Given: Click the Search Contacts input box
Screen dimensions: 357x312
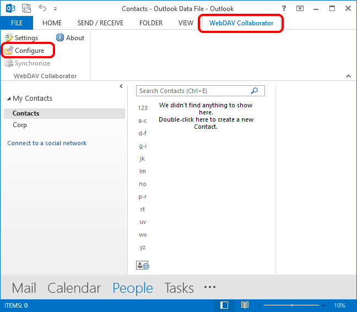Looking at the screenshot, I should pos(201,91).
